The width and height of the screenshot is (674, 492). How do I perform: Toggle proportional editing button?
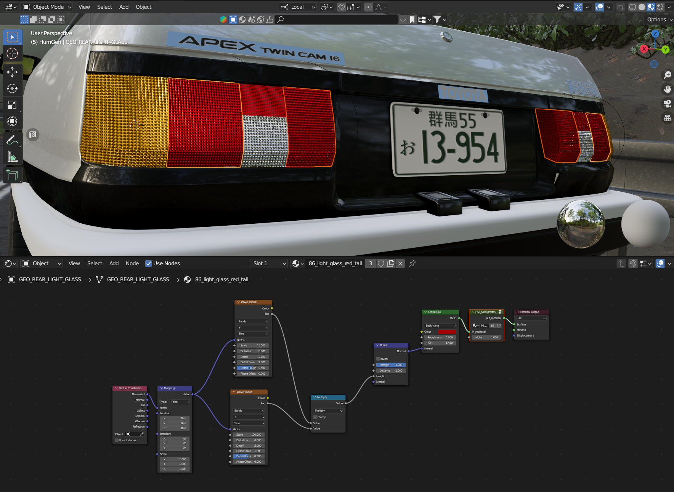click(x=368, y=7)
